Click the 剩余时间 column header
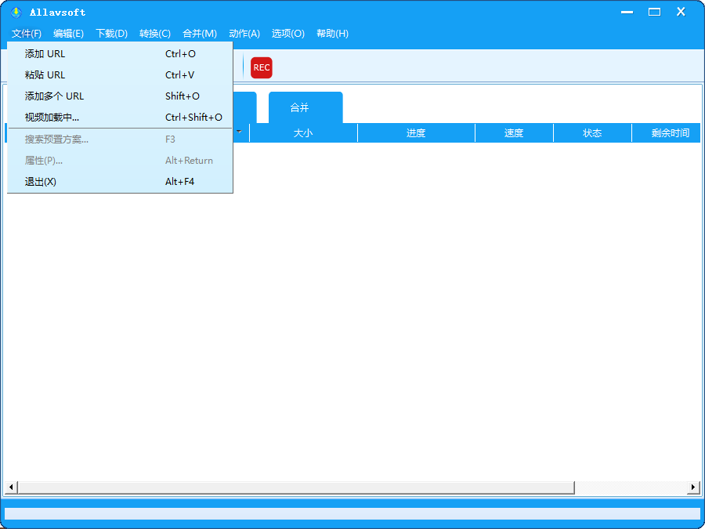 click(666, 132)
